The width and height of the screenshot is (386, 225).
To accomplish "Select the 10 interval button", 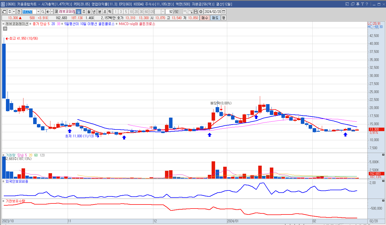I will tap(131, 12).
